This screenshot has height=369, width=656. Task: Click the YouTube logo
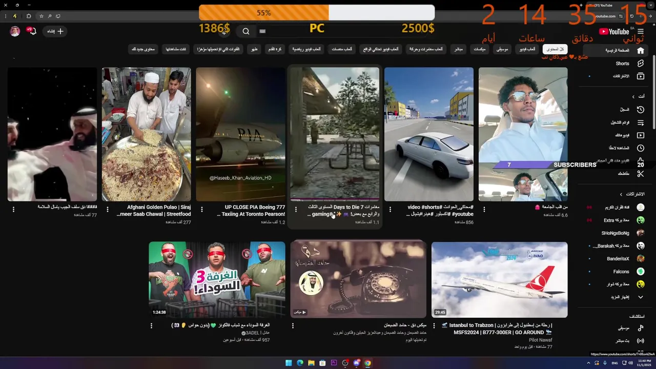(x=613, y=32)
